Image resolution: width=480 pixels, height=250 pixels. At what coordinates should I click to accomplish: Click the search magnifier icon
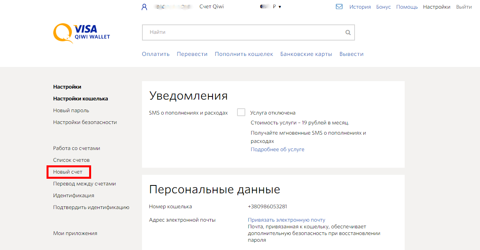click(x=348, y=33)
